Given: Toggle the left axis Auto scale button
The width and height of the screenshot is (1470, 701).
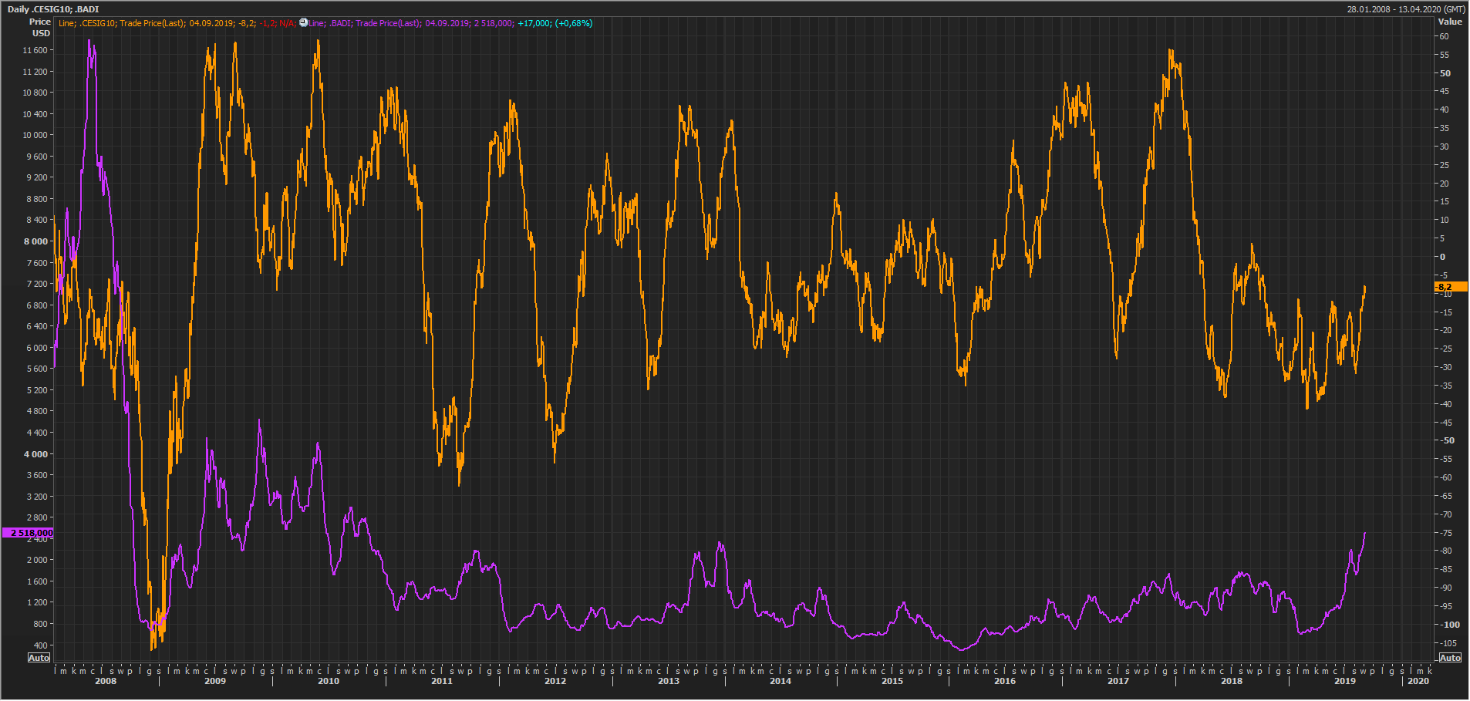Looking at the screenshot, I should (39, 658).
